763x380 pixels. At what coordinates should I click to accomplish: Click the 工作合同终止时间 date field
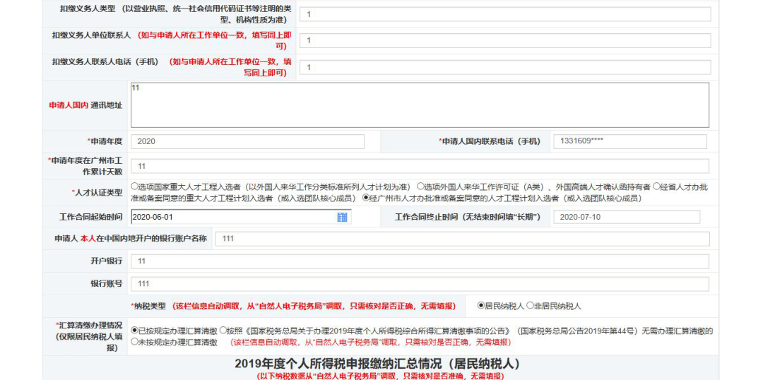(626, 217)
